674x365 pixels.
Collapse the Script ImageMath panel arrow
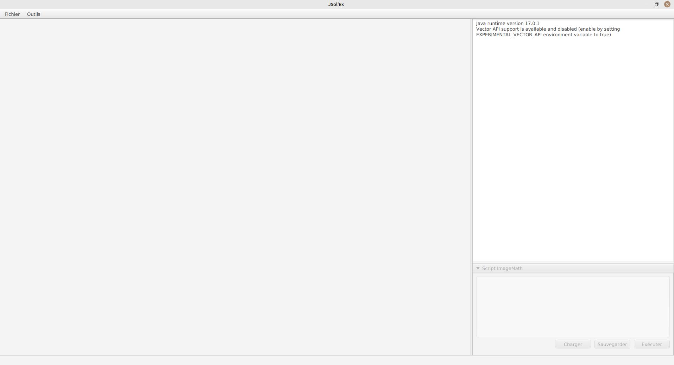[478, 268]
